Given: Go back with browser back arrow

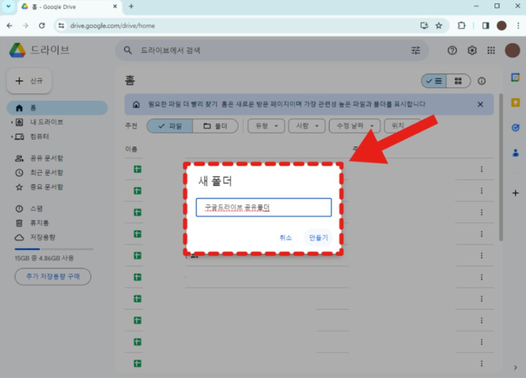Looking at the screenshot, I should 9,26.
